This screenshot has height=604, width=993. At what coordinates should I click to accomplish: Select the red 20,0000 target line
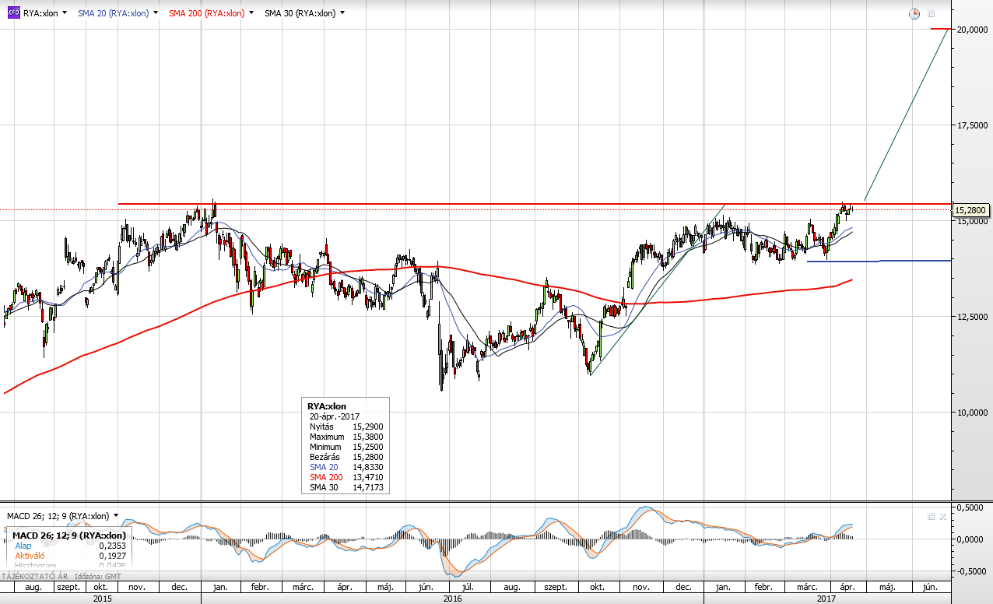pos(940,29)
